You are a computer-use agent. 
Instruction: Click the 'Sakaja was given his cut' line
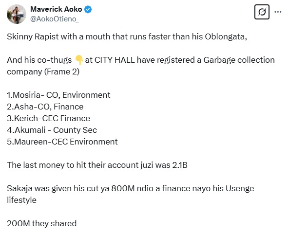click(x=130, y=188)
